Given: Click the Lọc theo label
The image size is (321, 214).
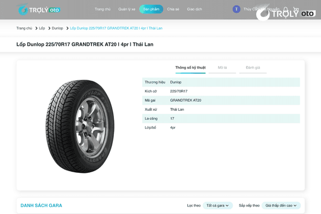Looking at the screenshot, I should click(x=194, y=205).
